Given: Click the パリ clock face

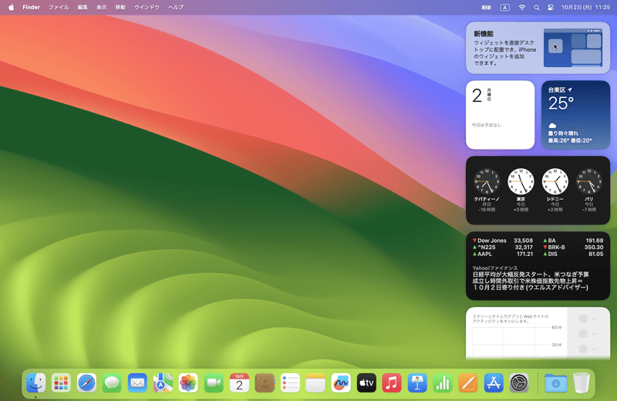Looking at the screenshot, I should (x=589, y=181).
